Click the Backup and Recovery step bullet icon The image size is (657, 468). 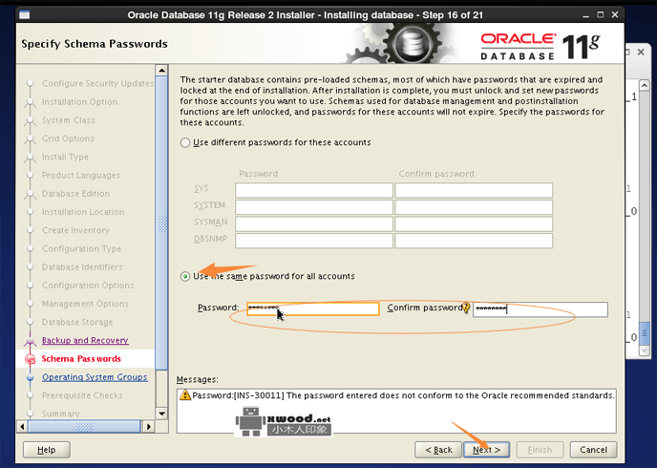tap(31, 341)
